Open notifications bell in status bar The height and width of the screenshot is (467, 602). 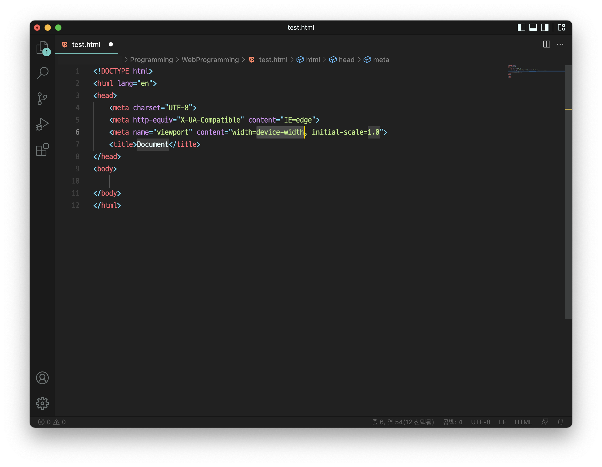pos(560,422)
